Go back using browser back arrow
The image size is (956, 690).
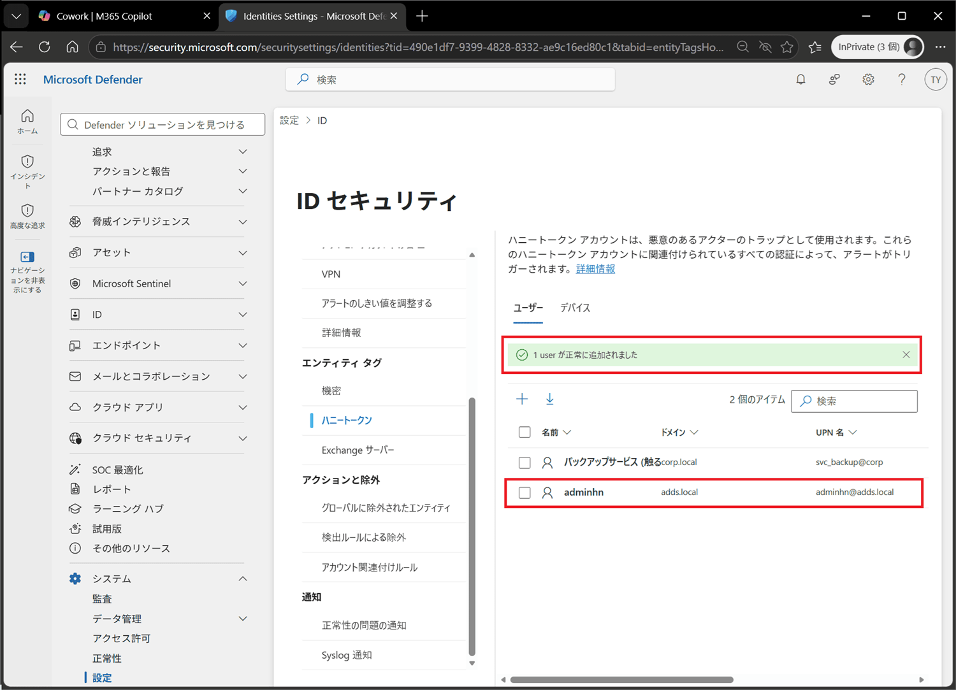(17, 47)
